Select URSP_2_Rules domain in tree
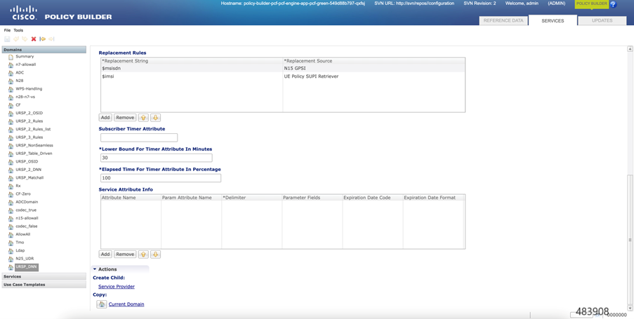Screen dimensions: 634x319 (x=29, y=121)
